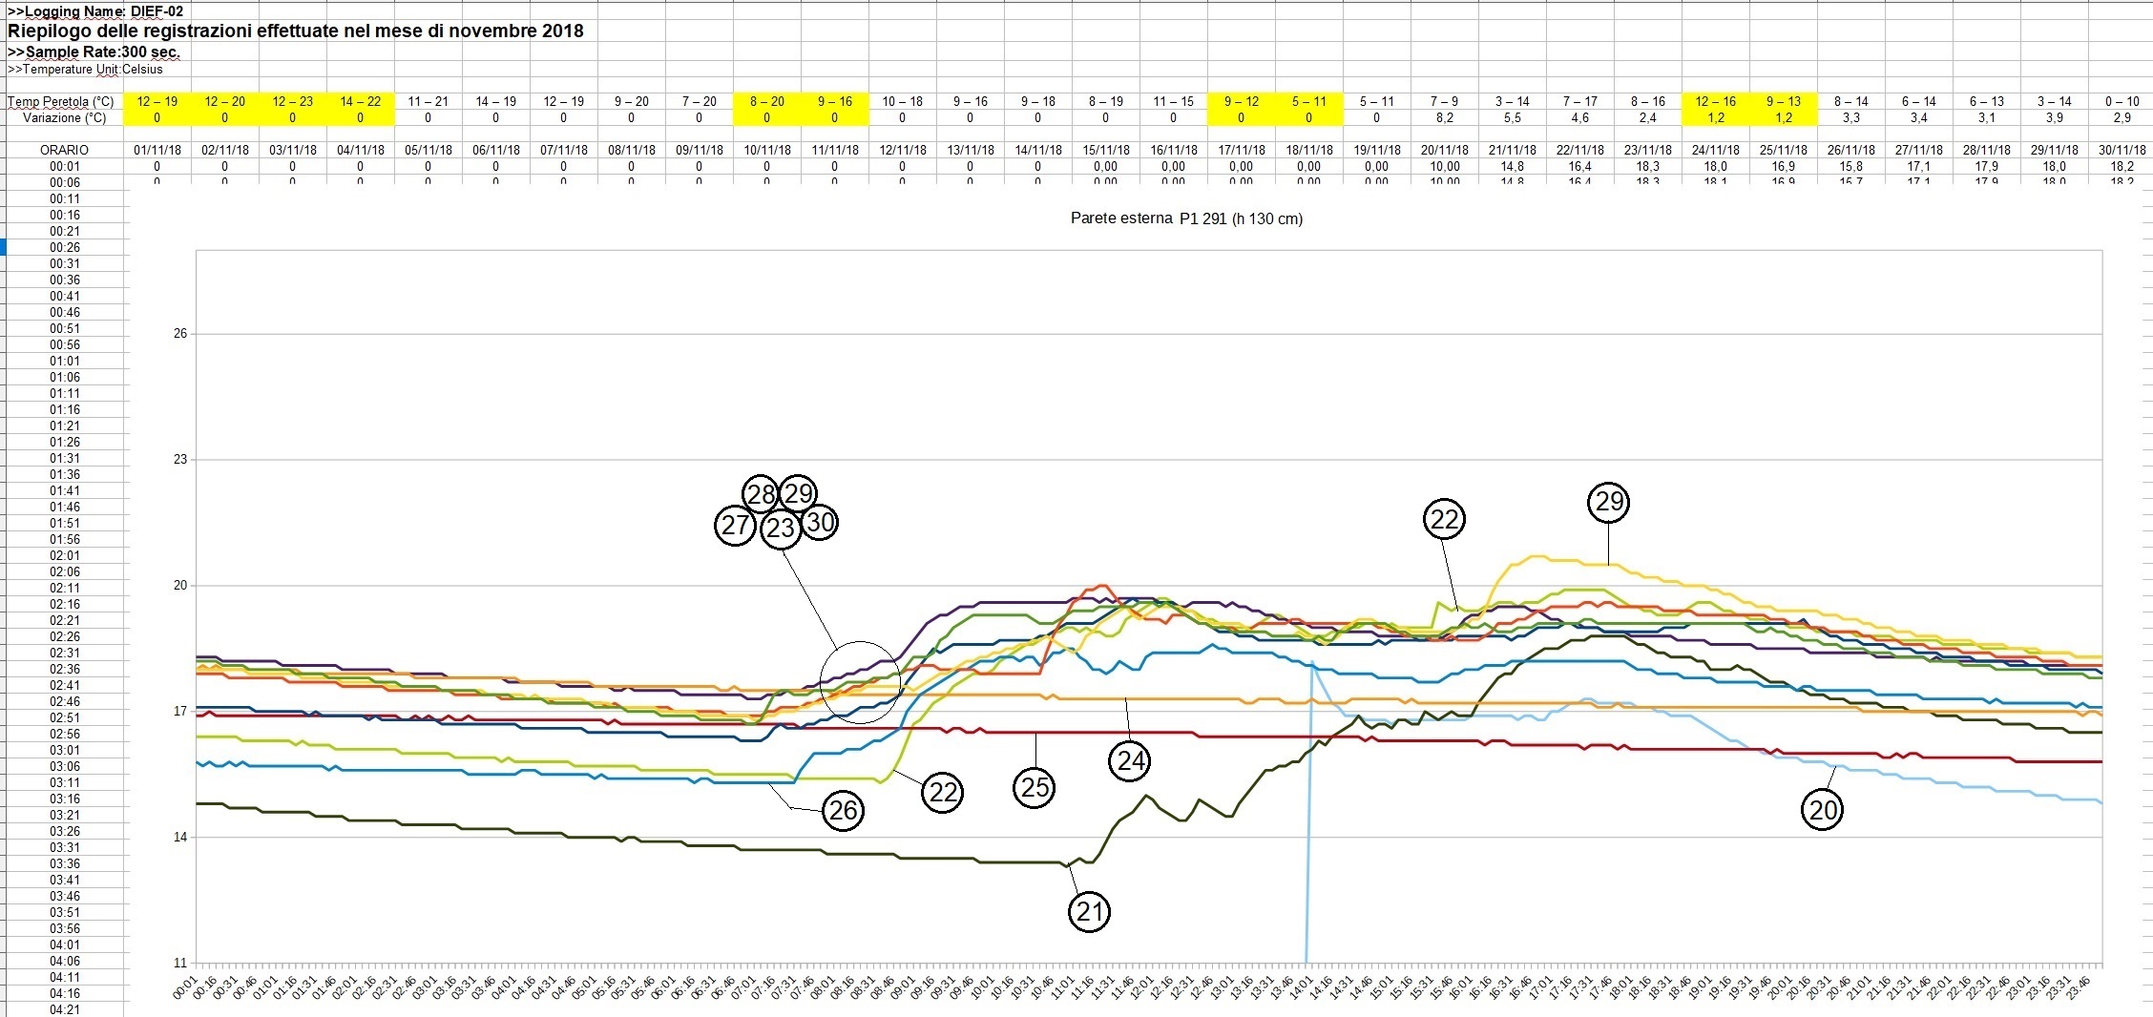
Task: Click the 20/11/18 date header cell
Action: point(1444,151)
